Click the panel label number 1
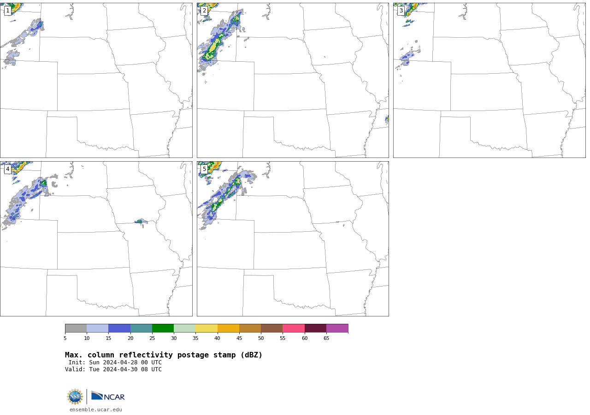Viewport: 590px width, 415px height. tap(7, 11)
